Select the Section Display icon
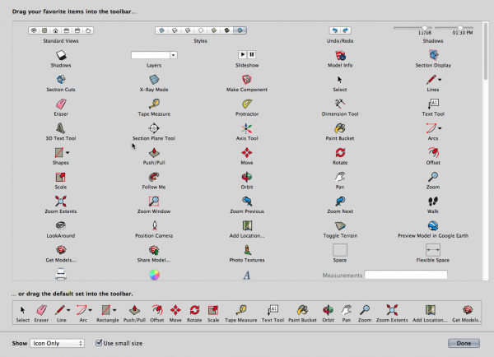Screen dimensions: 494x357 click(x=433, y=55)
